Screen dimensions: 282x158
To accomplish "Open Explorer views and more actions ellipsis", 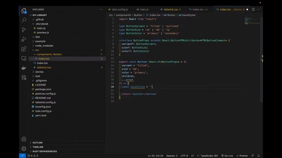I will [101, 10].
